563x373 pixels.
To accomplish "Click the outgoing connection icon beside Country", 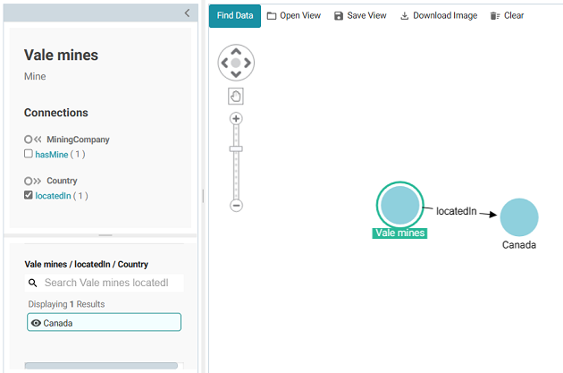I will pyautogui.click(x=33, y=181).
